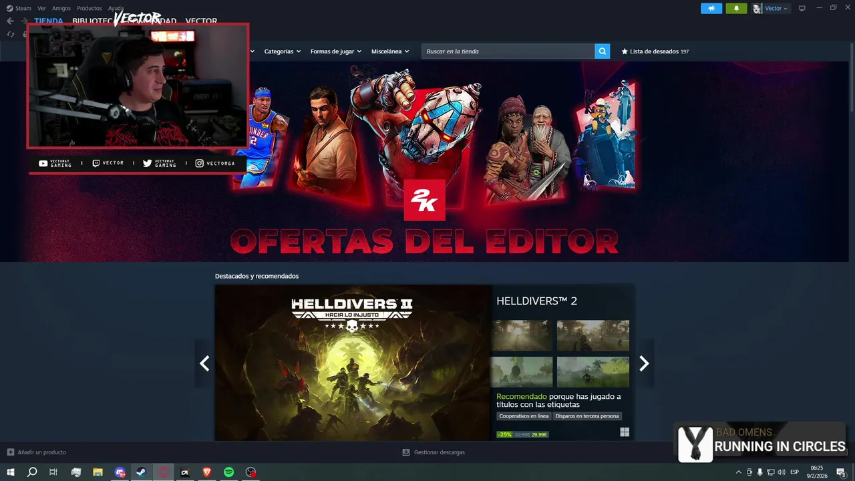855x481 pixels.
Task: Open the Helldivers II main capsule image
Action: click(353, 363)
